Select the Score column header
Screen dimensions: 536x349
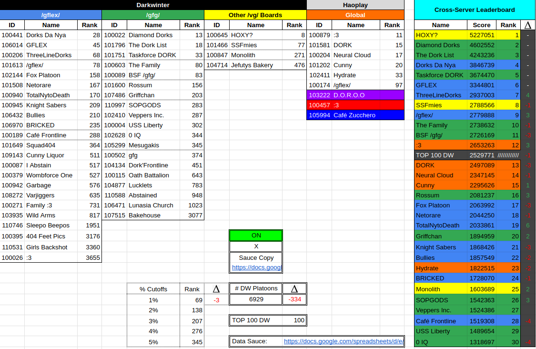(x=482, y=25)
